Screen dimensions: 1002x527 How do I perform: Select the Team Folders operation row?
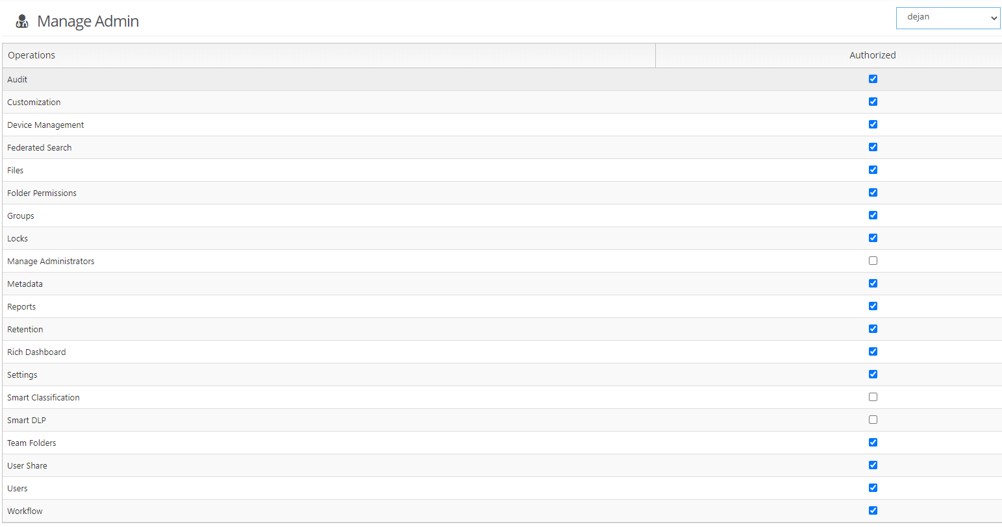[x=32, y=443]
